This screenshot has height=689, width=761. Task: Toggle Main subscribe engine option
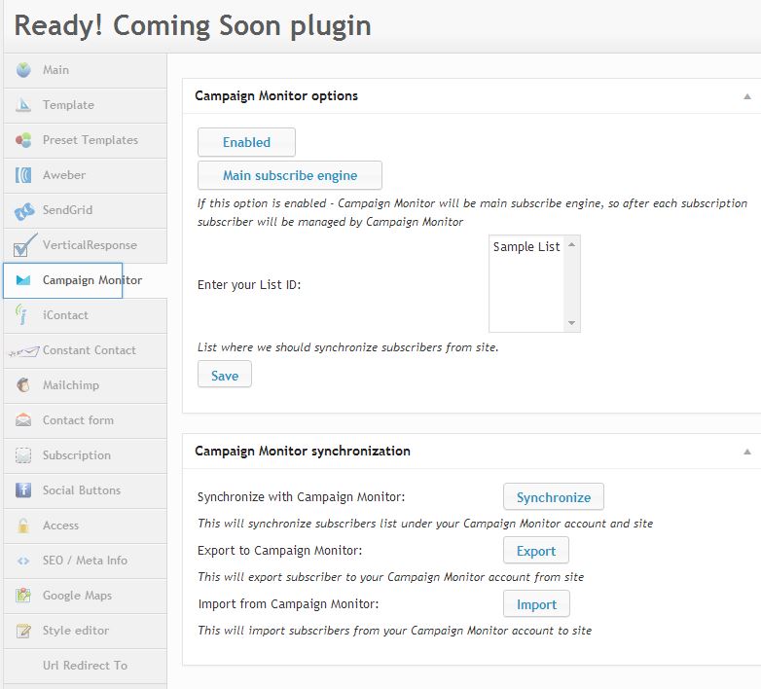point(290,175)
